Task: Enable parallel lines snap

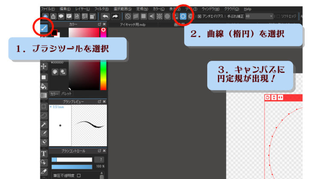Action: (135, 16)
